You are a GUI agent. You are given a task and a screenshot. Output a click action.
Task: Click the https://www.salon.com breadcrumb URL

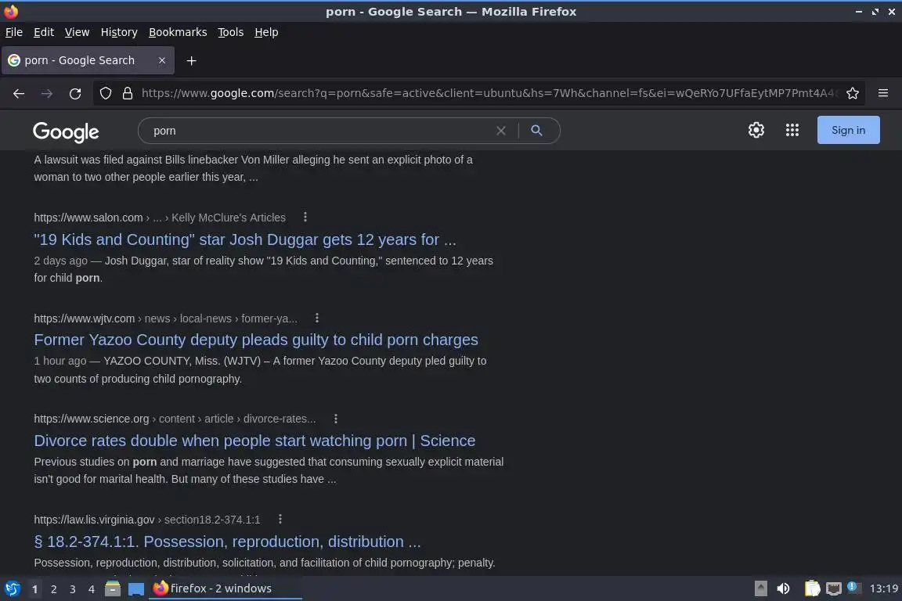click(88, 218)
